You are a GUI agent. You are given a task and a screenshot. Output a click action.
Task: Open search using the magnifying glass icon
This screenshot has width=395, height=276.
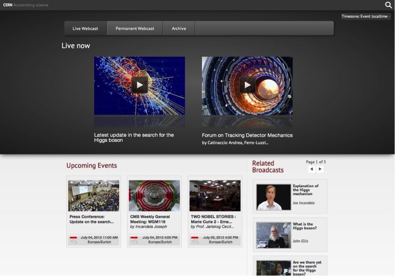coord(388,5)
